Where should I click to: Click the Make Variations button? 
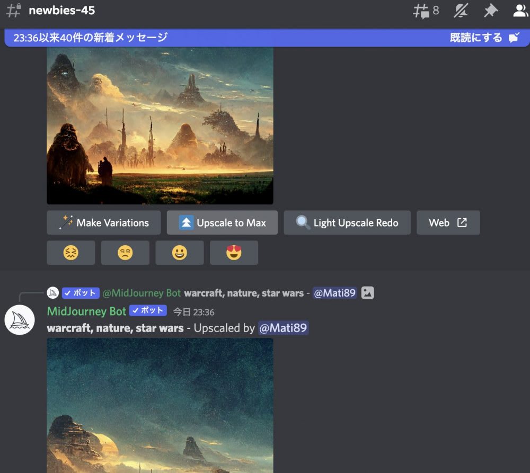point(103,222)
